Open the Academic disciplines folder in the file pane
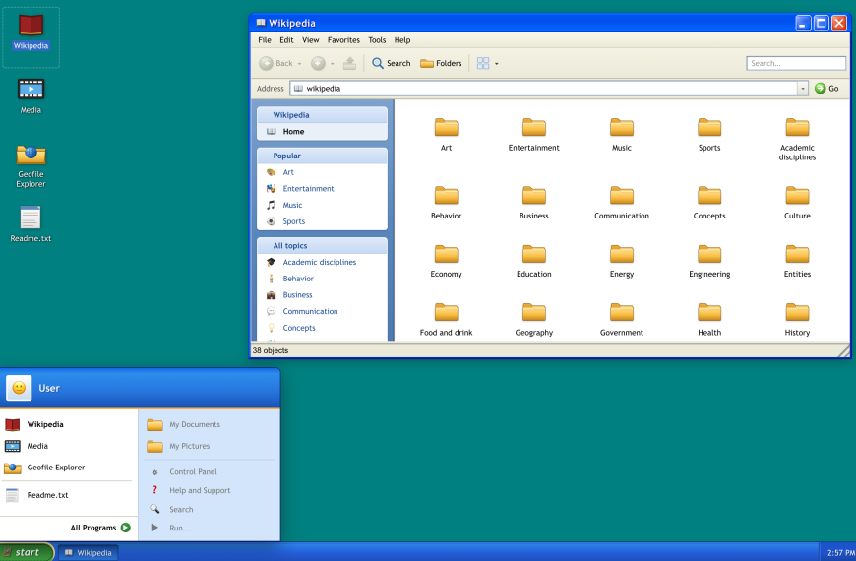This screenshot has width=856, height=561. tap(797, 140)
